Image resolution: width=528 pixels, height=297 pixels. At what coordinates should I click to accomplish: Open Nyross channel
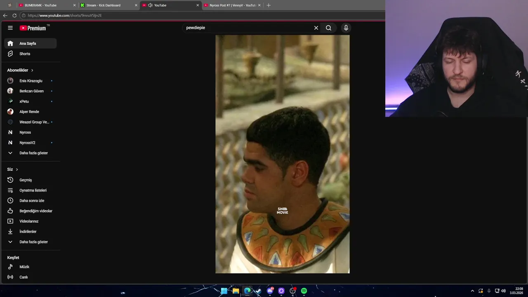[x=31, y=132]
